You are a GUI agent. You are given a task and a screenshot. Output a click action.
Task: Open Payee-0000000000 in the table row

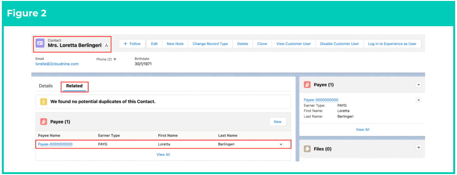point(55,144)
